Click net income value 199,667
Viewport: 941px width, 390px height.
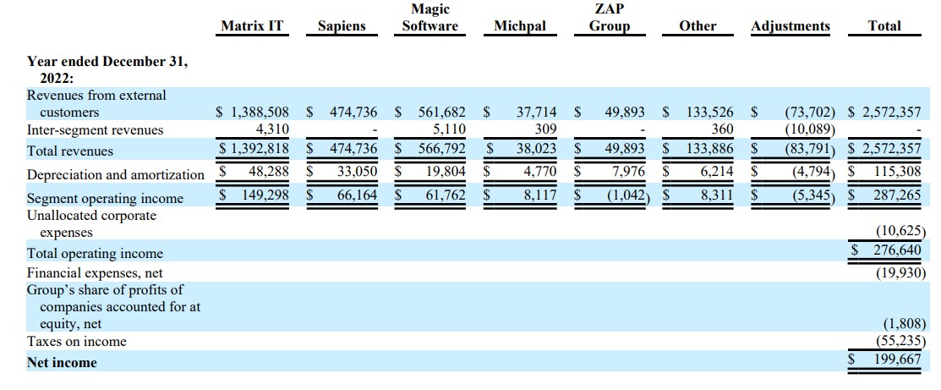point(896,360)
